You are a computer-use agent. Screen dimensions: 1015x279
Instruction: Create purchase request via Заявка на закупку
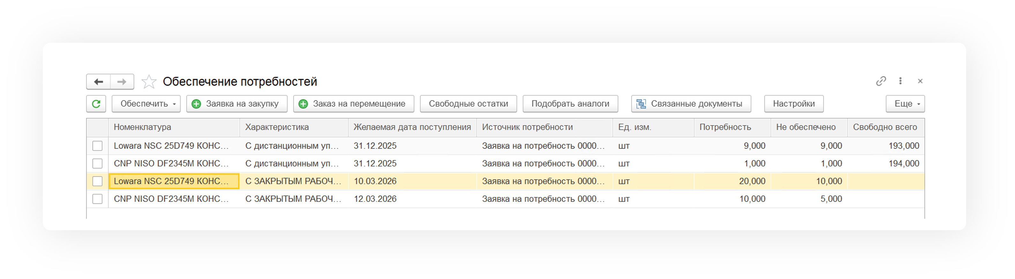(237, 104)
